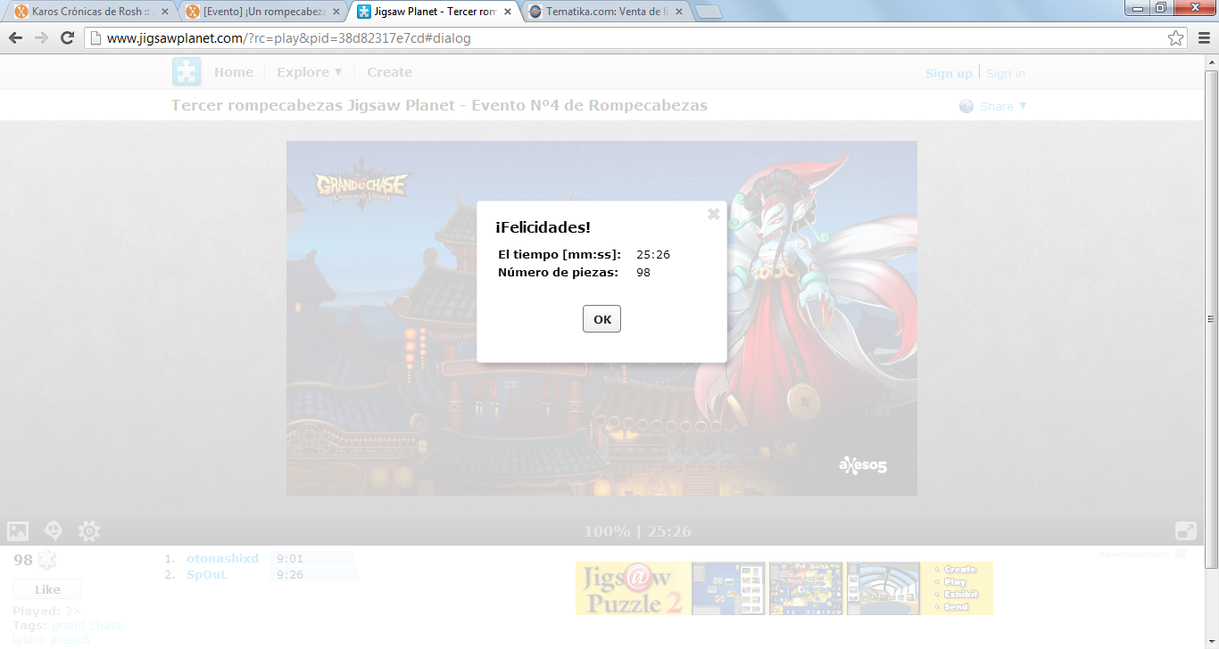Screen dimensions: 1219x649
Task: Click Create in the ad banner
Action: click(960, 569)
